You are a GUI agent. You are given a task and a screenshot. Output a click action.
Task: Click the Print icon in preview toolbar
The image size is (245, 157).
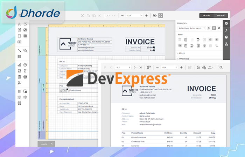click(x=198, y=67)
